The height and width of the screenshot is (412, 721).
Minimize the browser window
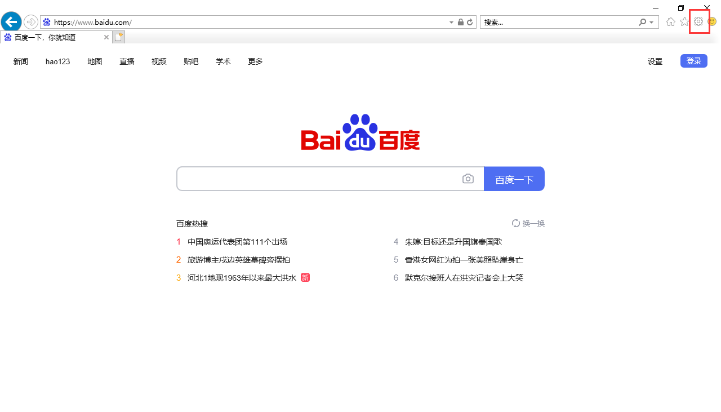(x=656, y=7)
